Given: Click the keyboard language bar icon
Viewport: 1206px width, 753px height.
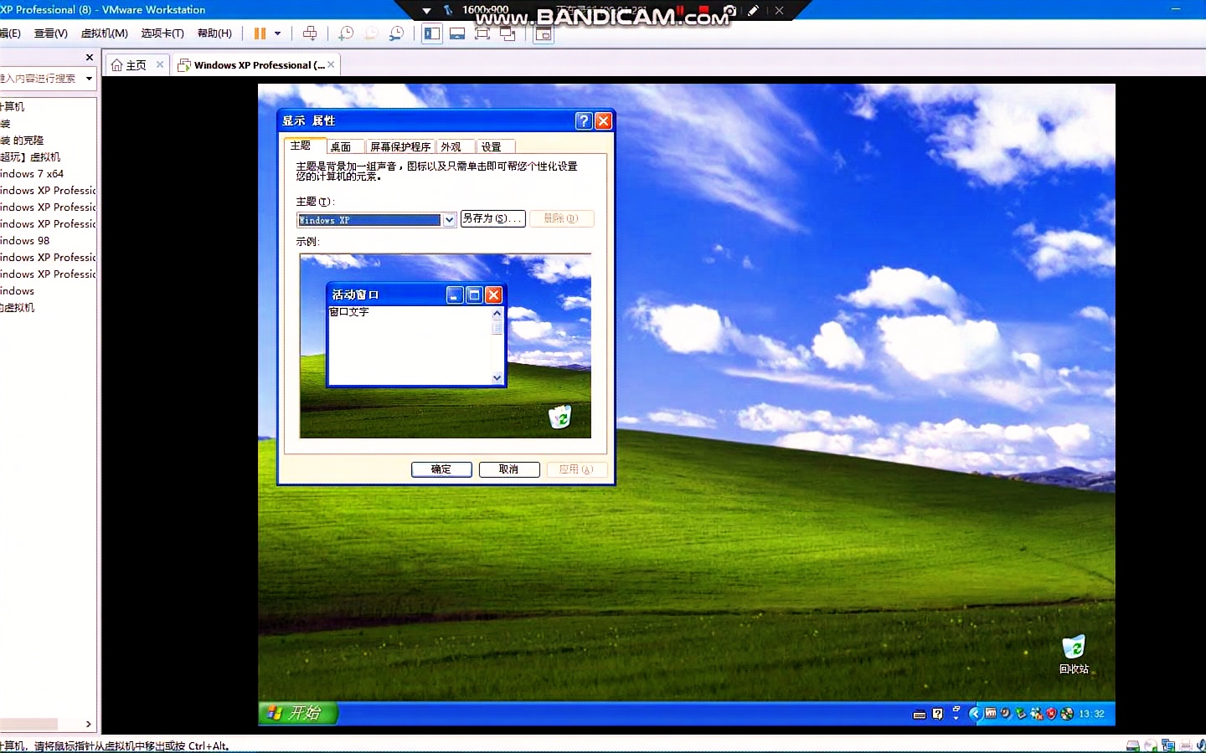Looking at the screenshot, I should click(x=920, y=715).
